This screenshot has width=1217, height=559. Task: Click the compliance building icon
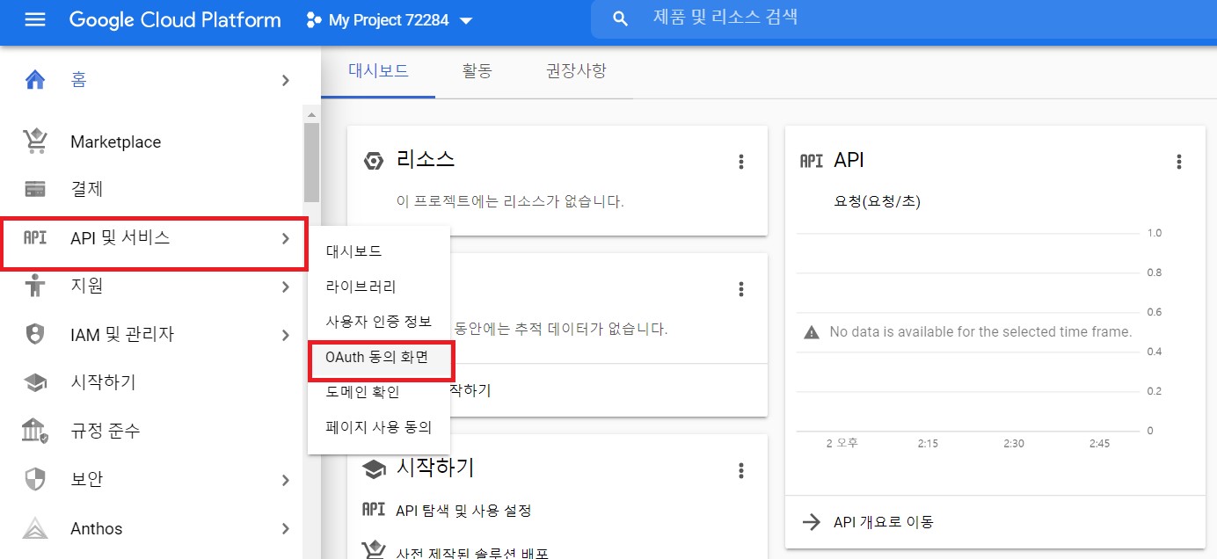tap(35, 431)
